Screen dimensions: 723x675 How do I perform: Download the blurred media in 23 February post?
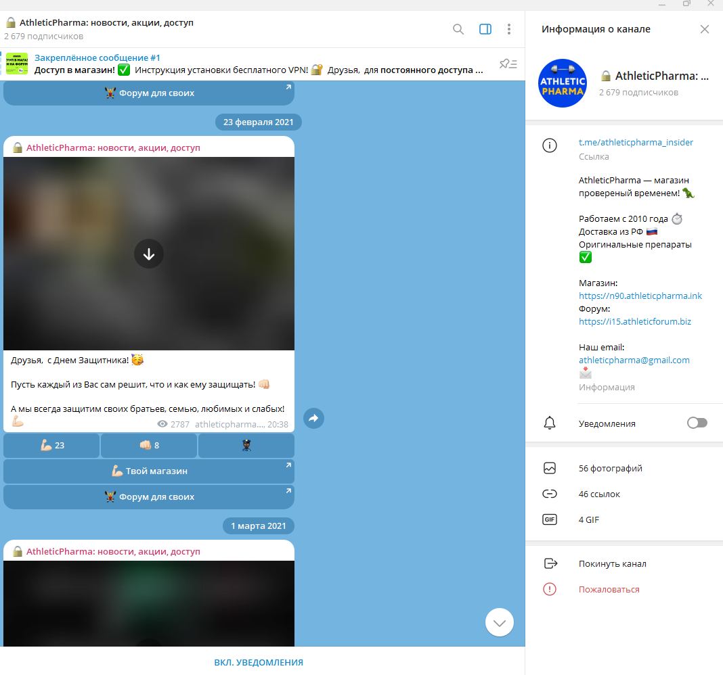pos(149,254)
